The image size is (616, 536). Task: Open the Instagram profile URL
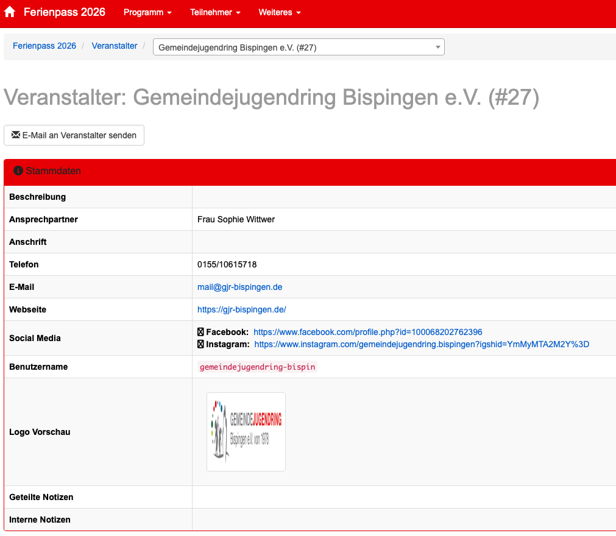(x=422, y=345)
